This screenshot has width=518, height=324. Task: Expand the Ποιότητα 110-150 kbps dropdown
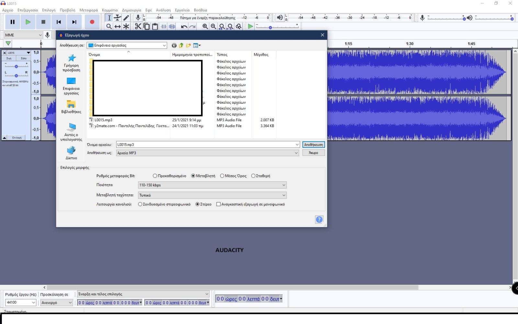pos(212,185)
